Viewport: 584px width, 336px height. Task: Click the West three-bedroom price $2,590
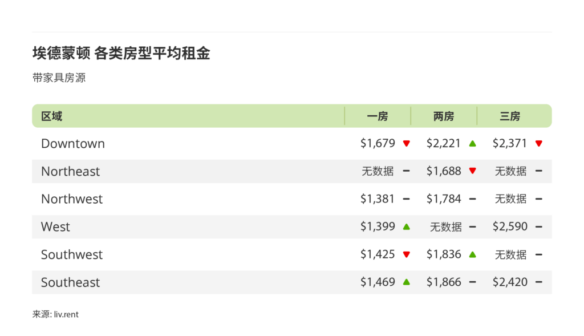510,226
